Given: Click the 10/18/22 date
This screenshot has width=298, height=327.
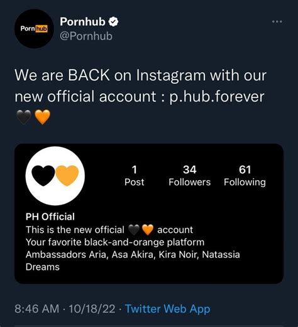Looking at the screenshot, I should tap(92, 309).
